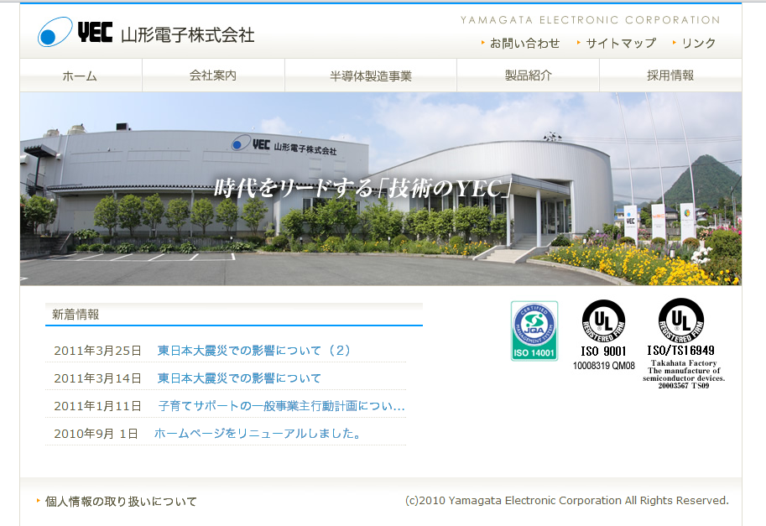
Task: Open the お問い合わせ contact link
Action: (524, 43)
